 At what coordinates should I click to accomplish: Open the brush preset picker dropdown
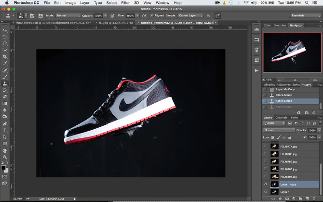coord(26,15)
